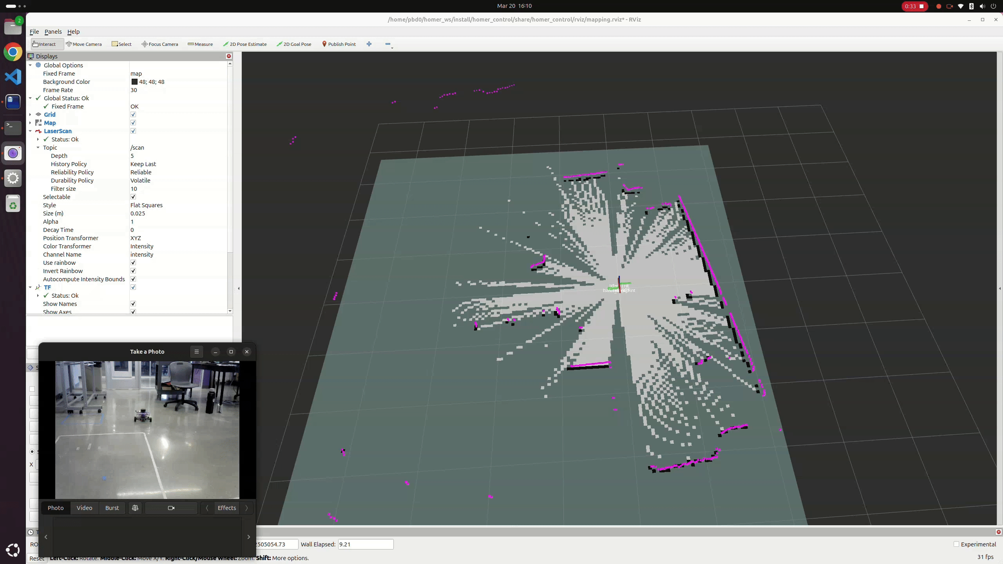Image resolution: width=1003 pixels, height=564 pixels.
Task: Toggle Invert Rainbow checkbox
Action: pyautogui.click(x=133, y=271)
